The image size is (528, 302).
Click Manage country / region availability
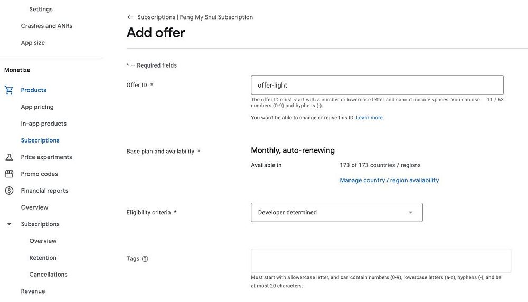[x=389, y=181]
